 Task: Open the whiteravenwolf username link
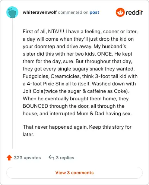point(40,12)
